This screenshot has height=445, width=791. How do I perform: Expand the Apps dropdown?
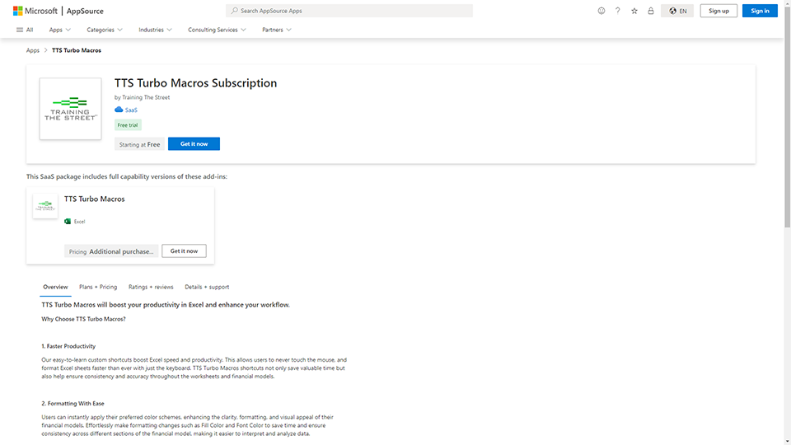59,30
